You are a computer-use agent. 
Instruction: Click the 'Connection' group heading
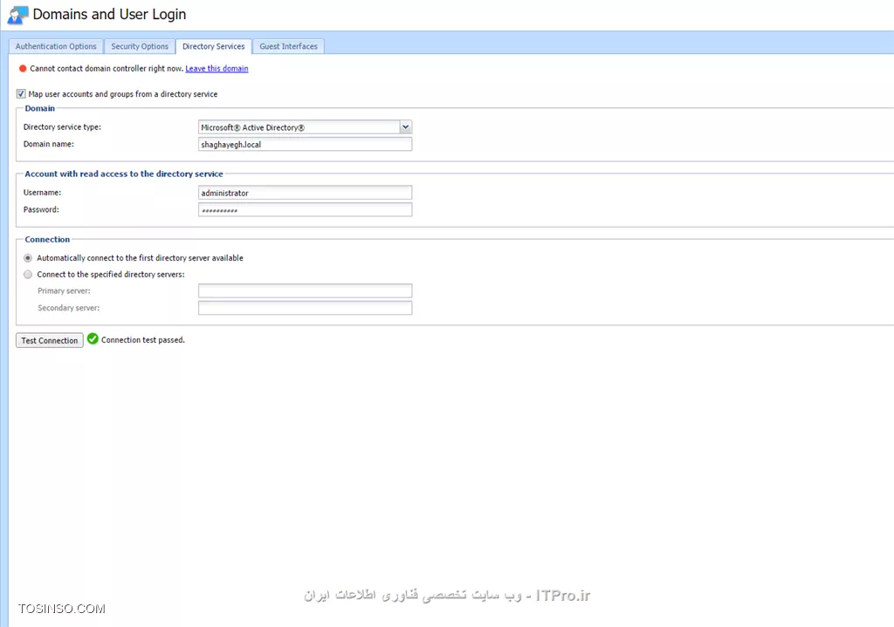click(x=47, y=239)
